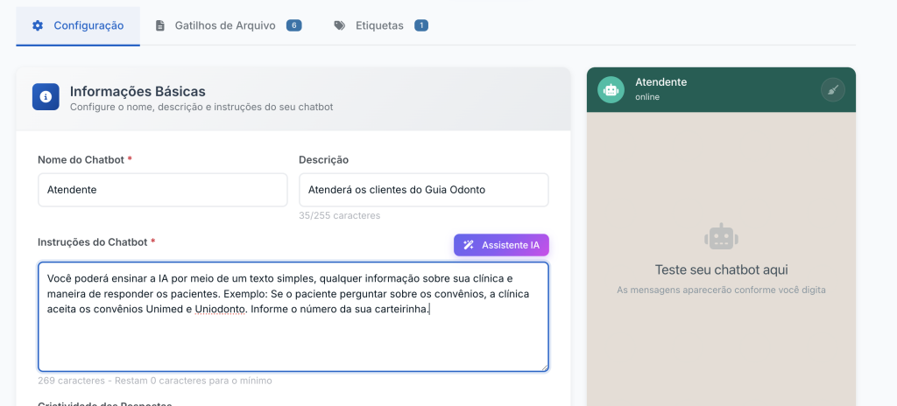Click the tag icon beside Etiquetas
Image resolution: width=897 pixels, height=406 pixels.
340,25
